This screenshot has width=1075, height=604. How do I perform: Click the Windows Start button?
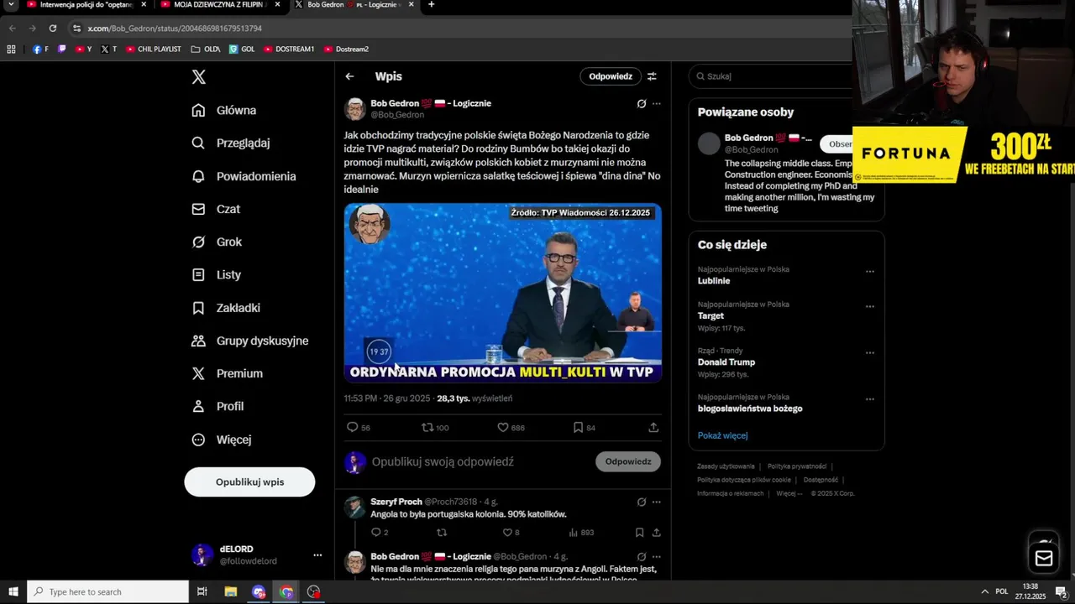pyautogui.click(x=13, y=591)
